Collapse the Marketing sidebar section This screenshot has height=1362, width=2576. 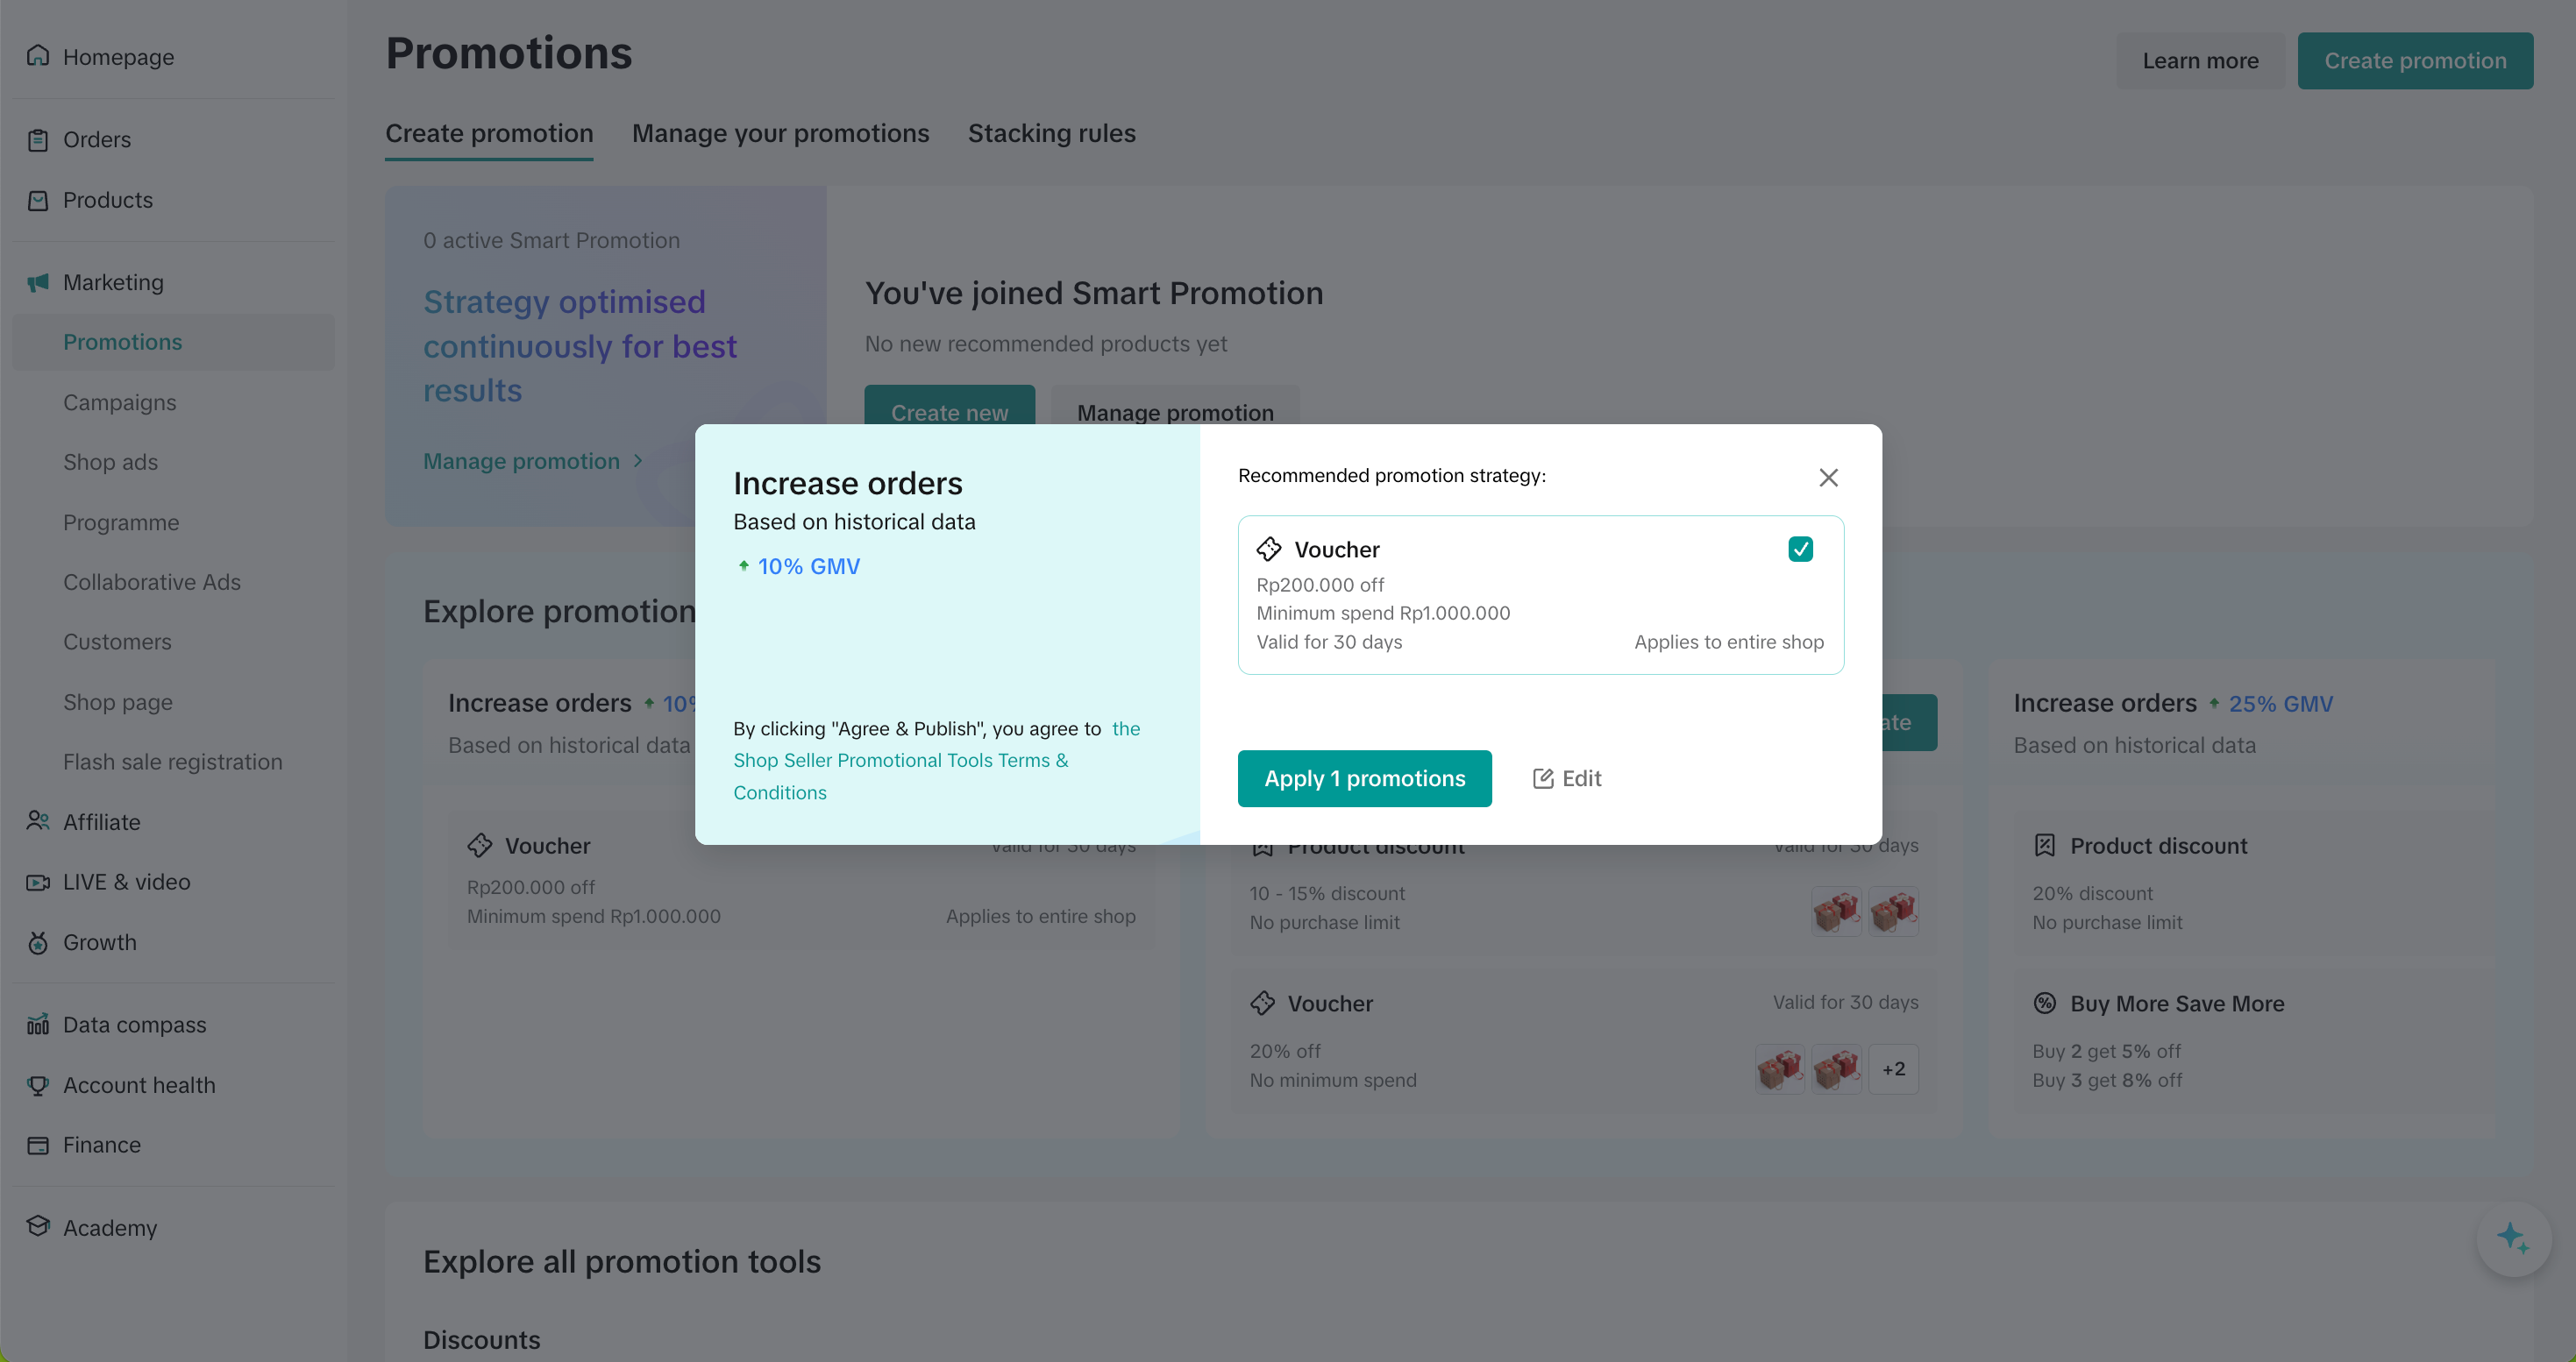point(113,282)
